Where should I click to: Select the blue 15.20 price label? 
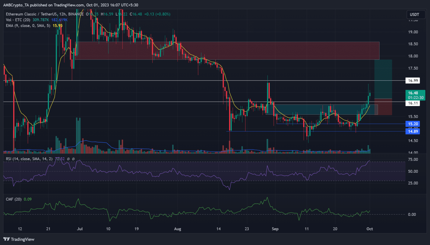tap(413, 124)
